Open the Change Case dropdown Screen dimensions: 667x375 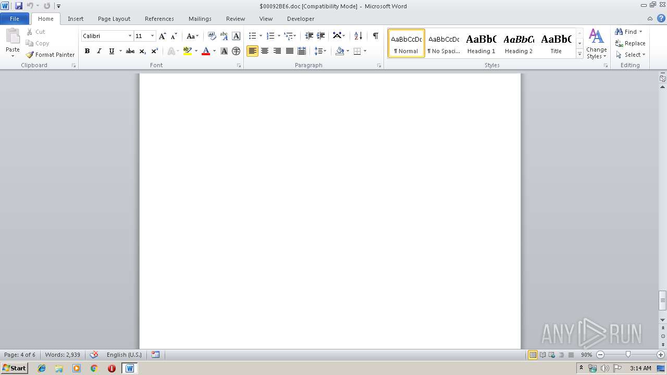click(x=192, y=36)
